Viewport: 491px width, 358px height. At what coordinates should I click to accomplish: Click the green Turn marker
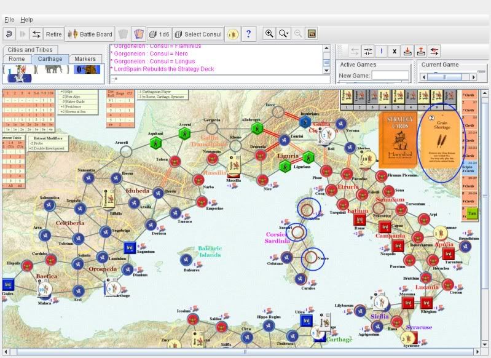472,213
